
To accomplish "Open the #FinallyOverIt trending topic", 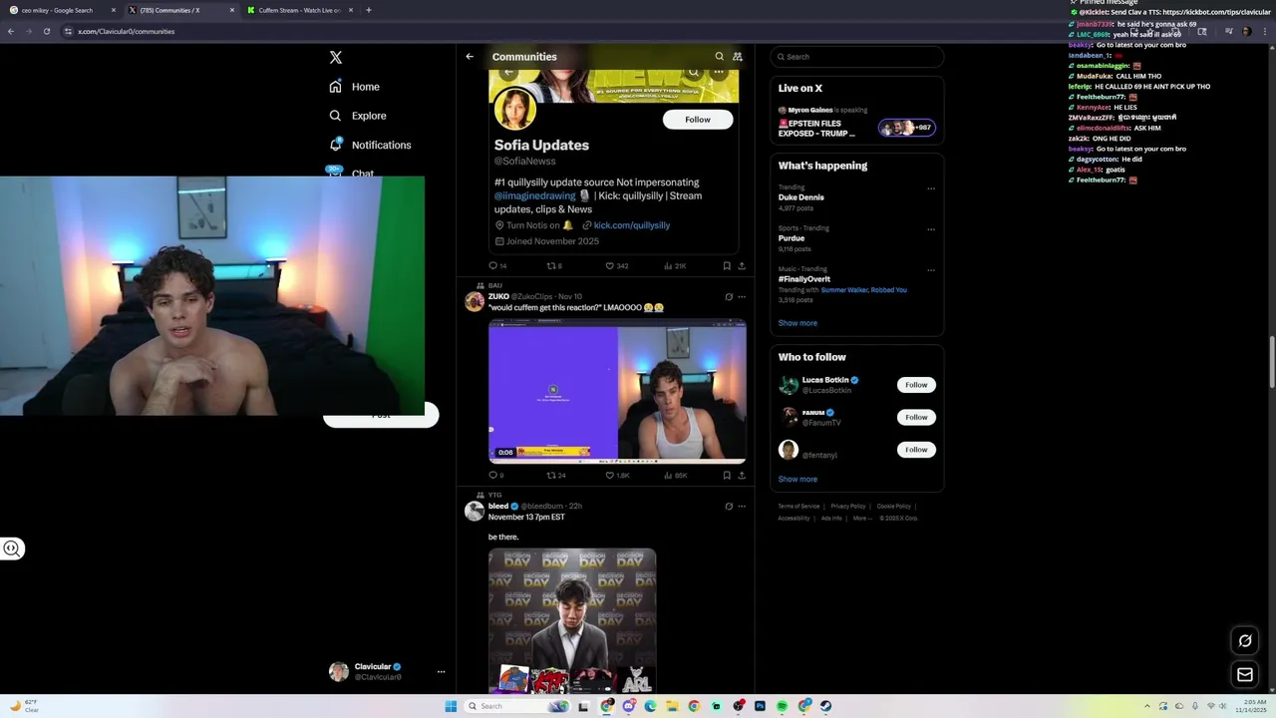I will click(x=804, y=279).
